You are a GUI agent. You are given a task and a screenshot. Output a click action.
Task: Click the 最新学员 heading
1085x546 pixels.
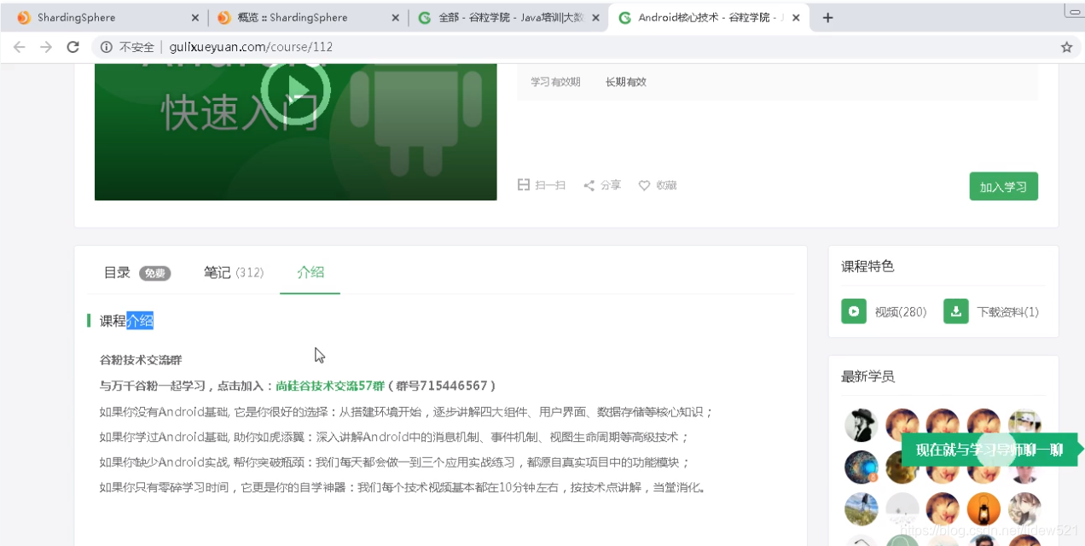[x=867, y=376]
